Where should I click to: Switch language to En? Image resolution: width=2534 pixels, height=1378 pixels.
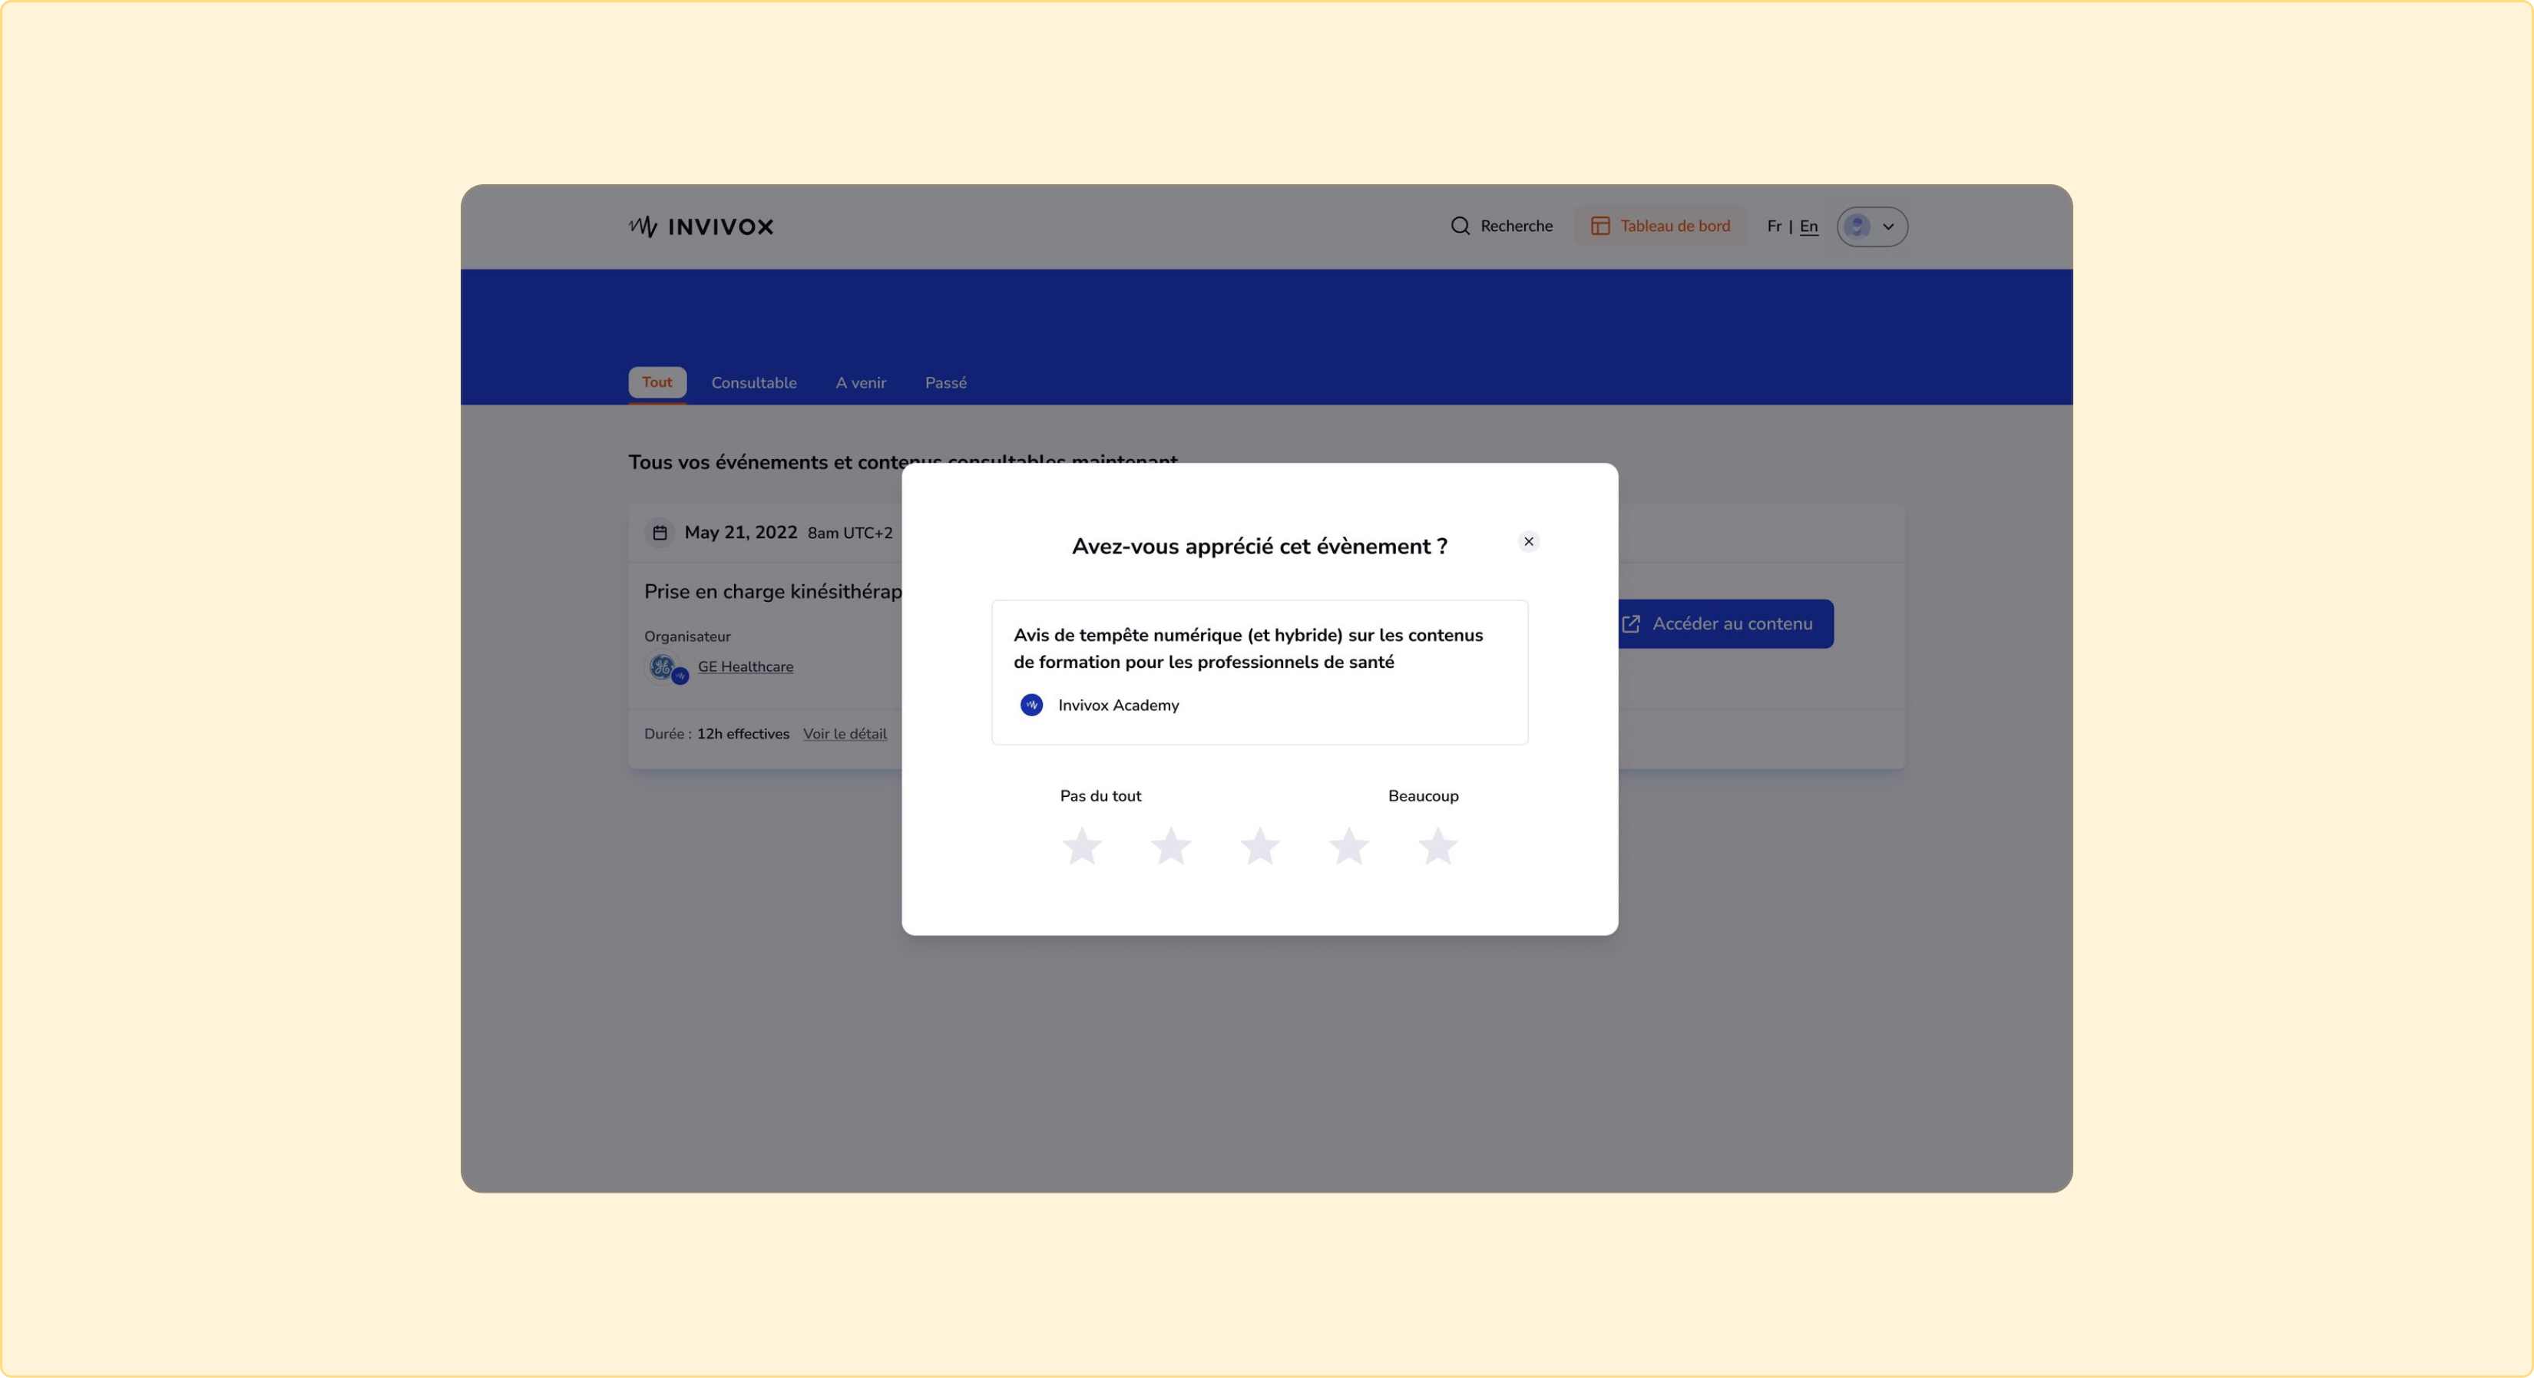click(x=1808, y=226)
